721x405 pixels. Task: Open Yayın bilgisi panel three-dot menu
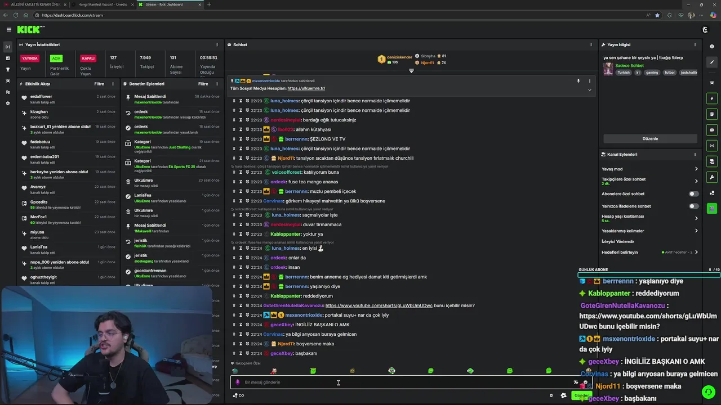(x=695, y=44)
